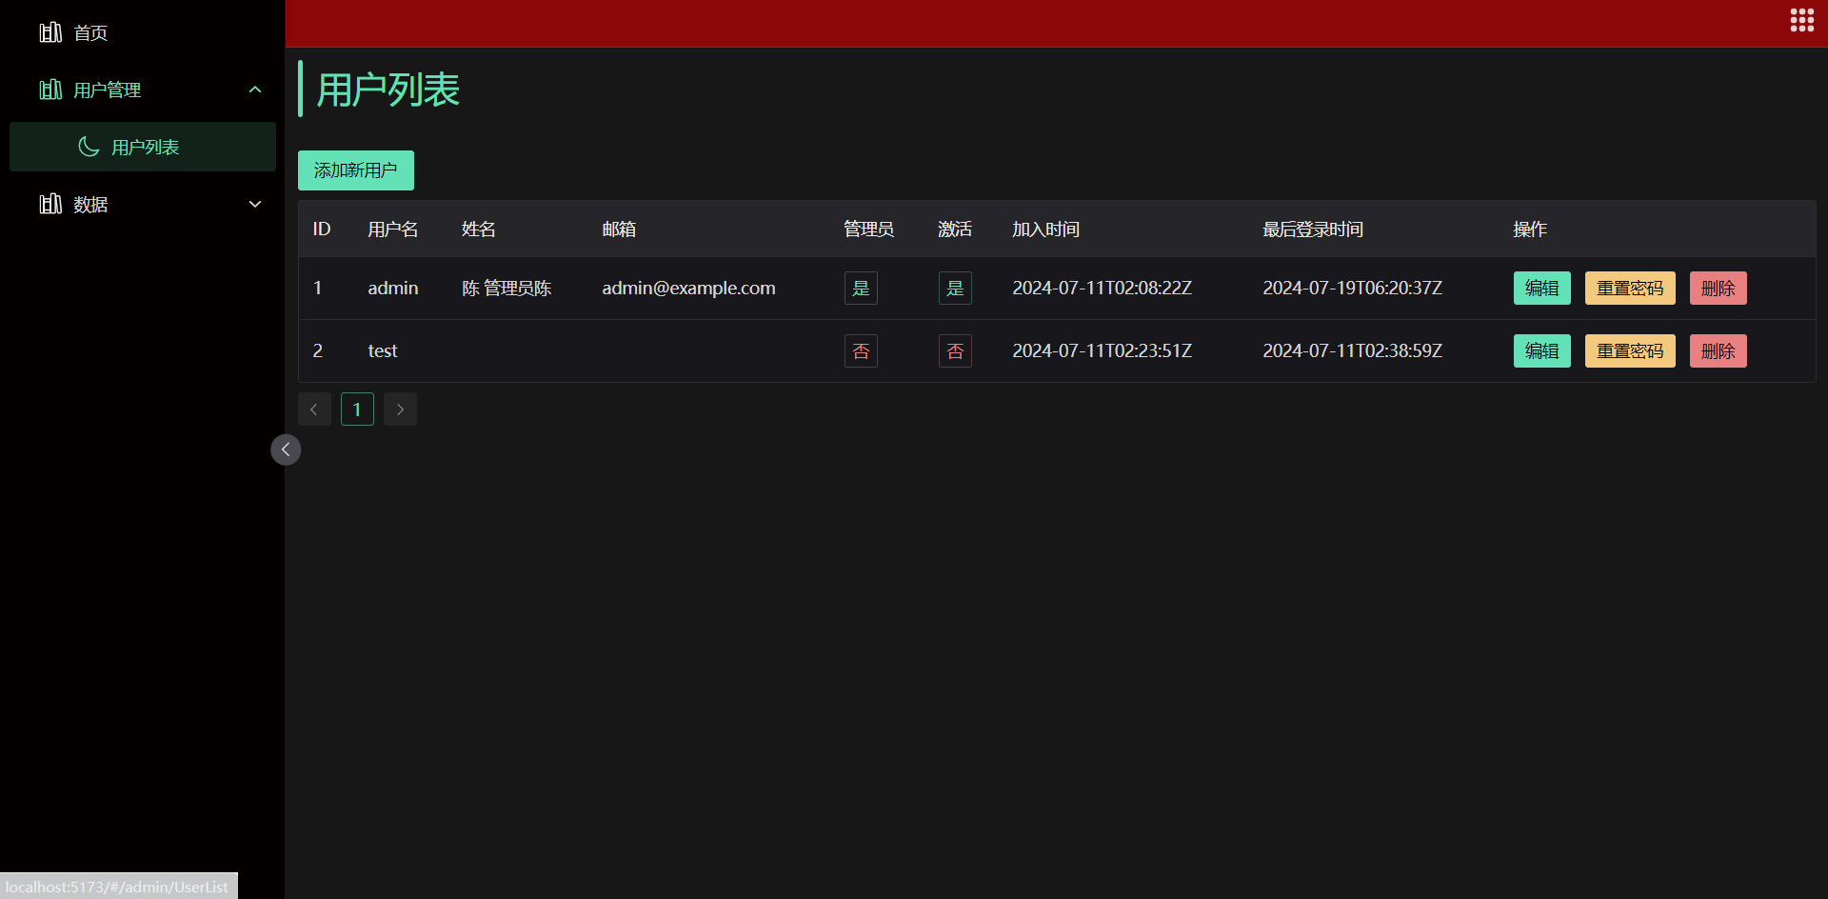Collapse the 用户管理 menu chevron
This screenshot has height=899, width=1828.
pos(255,90)
